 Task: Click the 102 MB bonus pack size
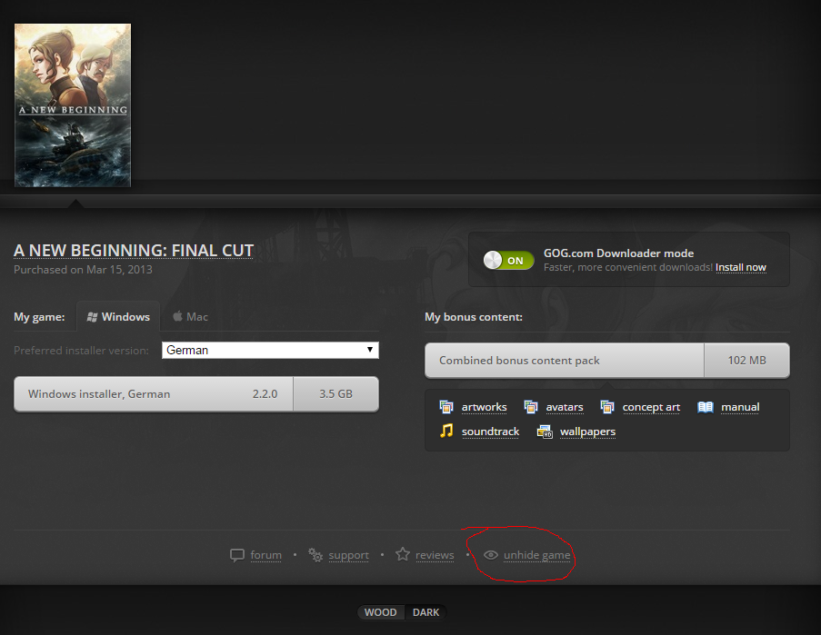[x=746, y=361]
